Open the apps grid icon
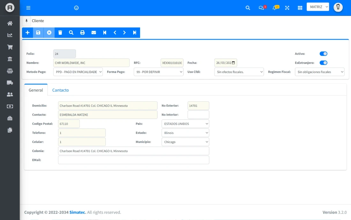 (x=300, y=8)
